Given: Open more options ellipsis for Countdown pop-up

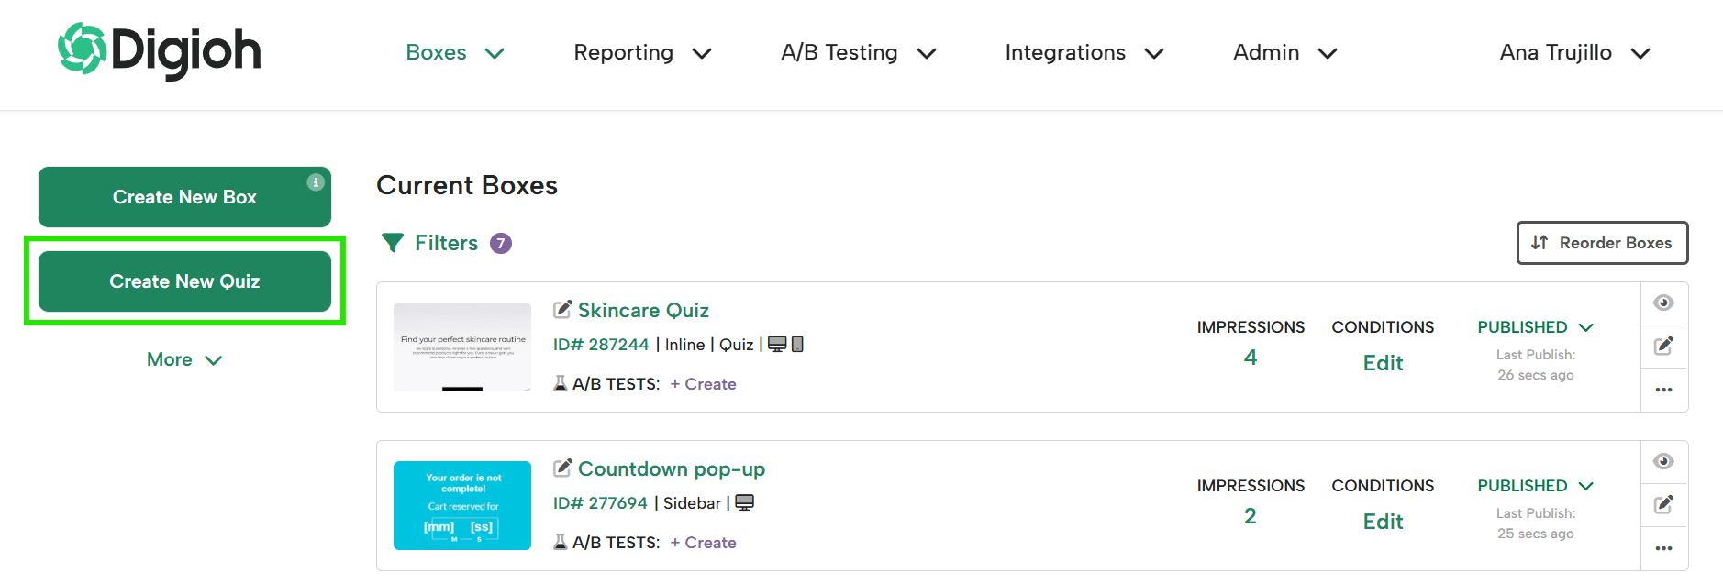Looking at the screenshot, I should coord(1663,548).
